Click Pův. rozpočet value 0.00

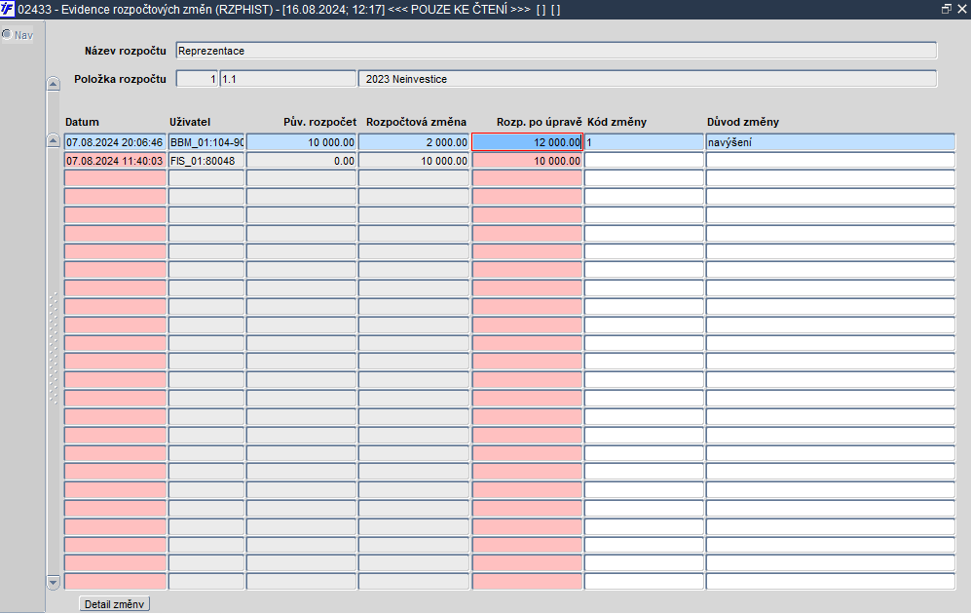302,161
